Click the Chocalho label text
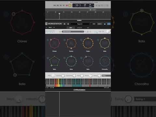This screenshot has width=156, height=117. tap(105, 69)
